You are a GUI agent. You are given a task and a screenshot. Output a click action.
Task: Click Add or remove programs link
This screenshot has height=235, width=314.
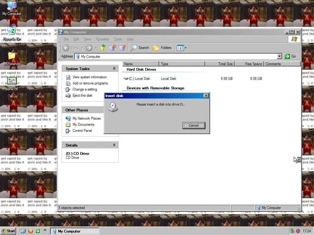pos(90,83)
